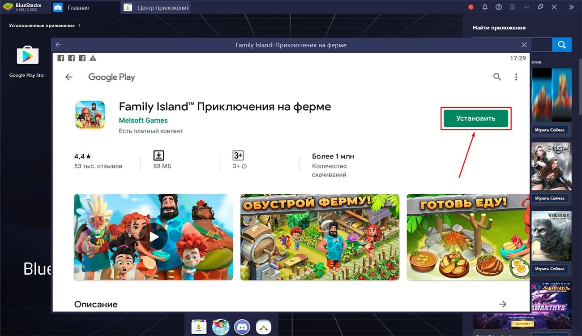Click the 53 тыс. отзывов reviews text
The width and height of the screenshot is (582, 336).
pos(98,166)
